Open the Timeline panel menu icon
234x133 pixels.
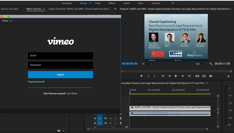[x=207, y=83]
